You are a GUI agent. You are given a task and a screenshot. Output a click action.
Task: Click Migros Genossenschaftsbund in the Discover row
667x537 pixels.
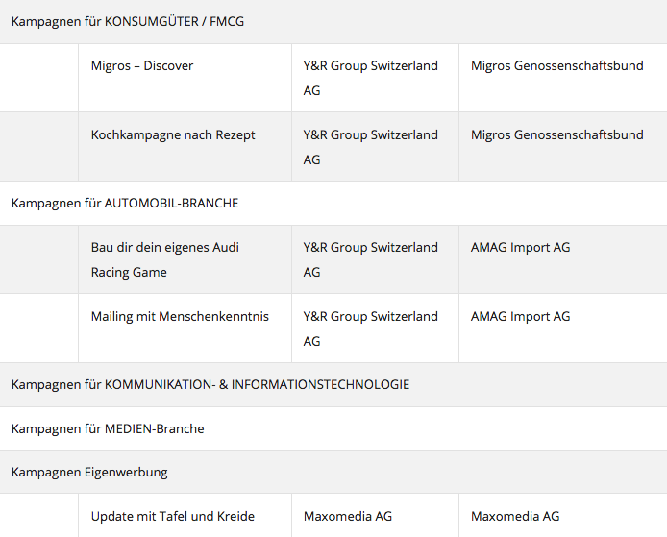(x=556, y=66)
